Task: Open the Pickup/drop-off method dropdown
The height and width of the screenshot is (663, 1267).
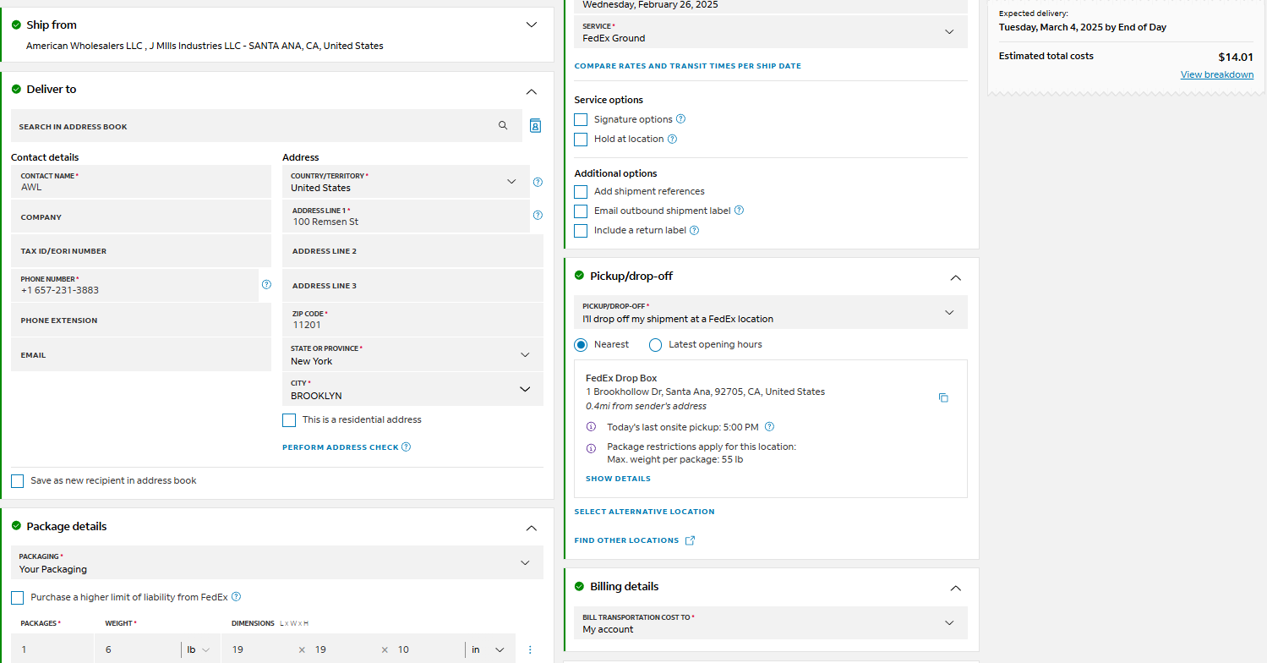Action: pos(771,312)
